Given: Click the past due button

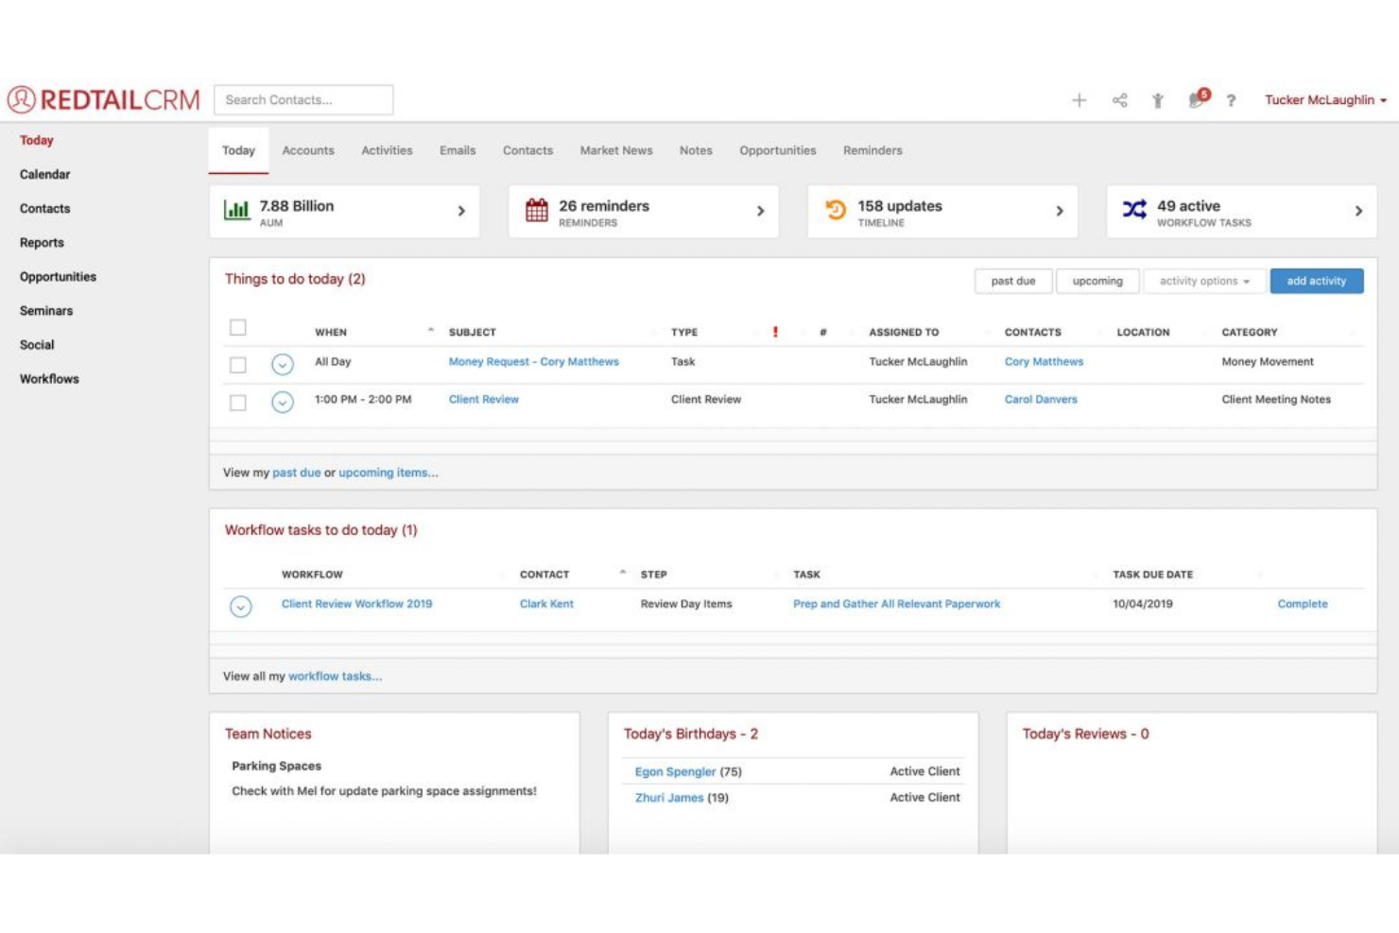Looking at the screenshot, I should pos(1013,281).
